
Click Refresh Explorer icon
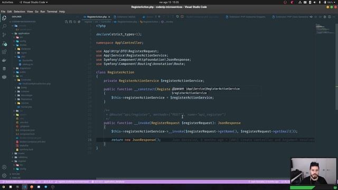(75, 22)
